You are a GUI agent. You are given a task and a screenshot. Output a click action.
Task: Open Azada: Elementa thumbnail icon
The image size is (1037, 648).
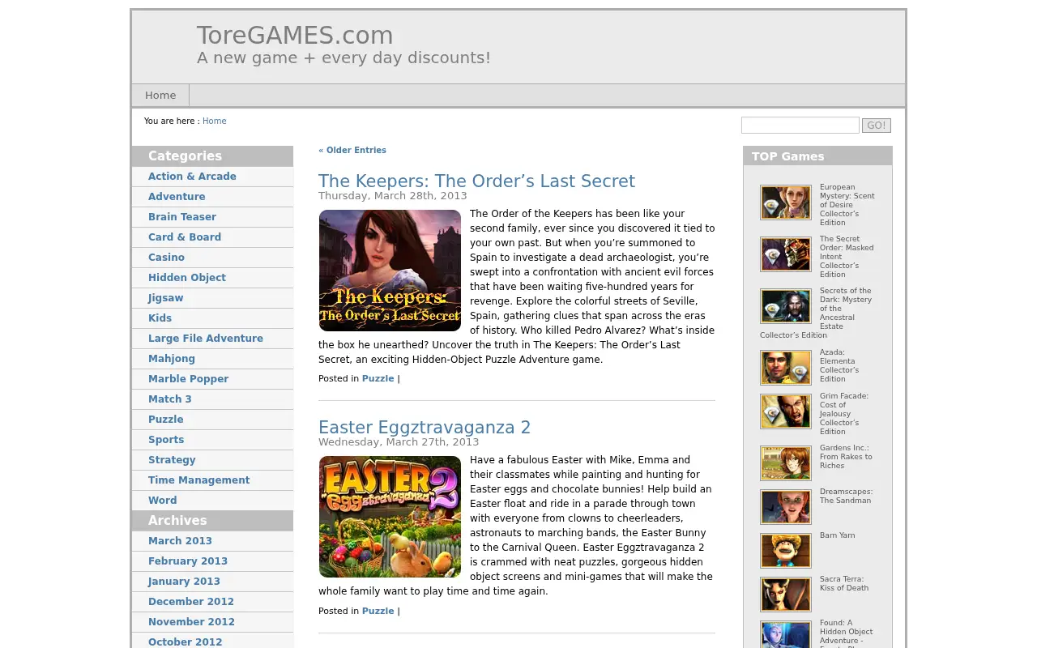pos(785,368)
